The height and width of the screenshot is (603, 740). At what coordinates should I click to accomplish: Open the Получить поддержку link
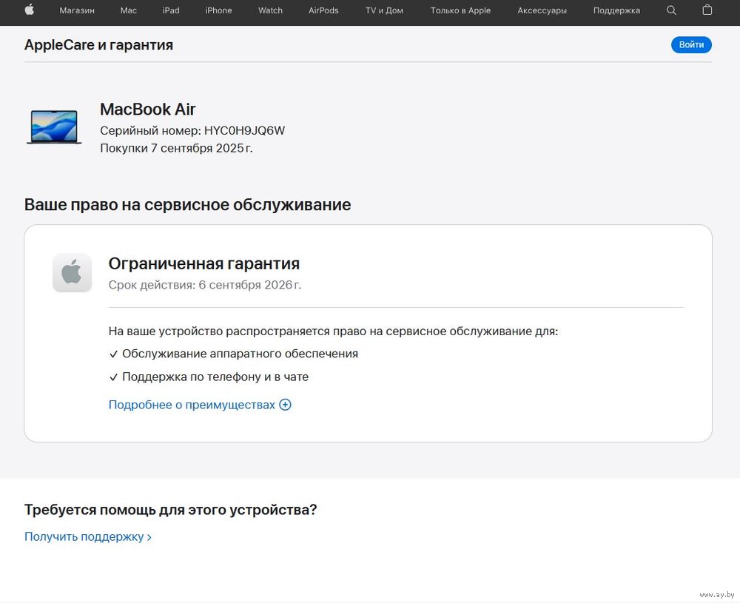87,537
